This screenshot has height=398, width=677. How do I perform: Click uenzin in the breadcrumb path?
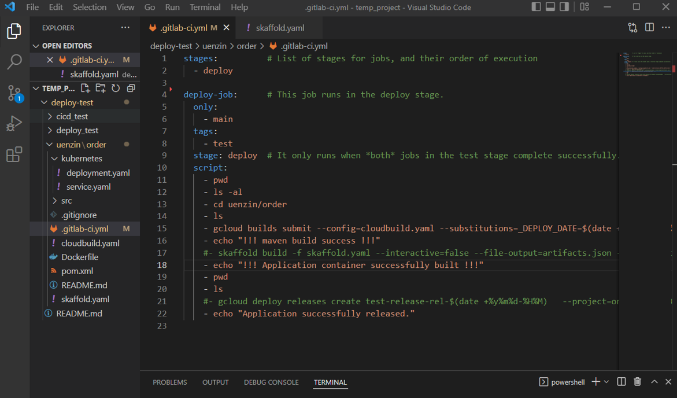(214, 46)
